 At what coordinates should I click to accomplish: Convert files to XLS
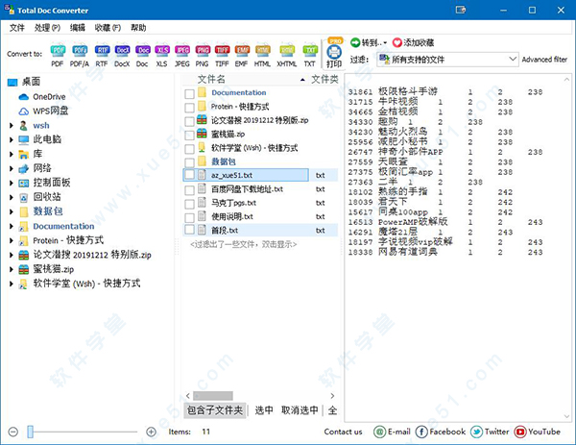tap(161, 51)
